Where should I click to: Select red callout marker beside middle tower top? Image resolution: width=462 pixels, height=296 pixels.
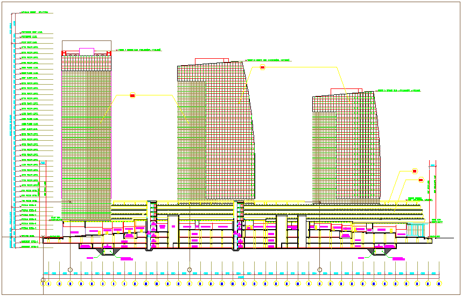263,67
